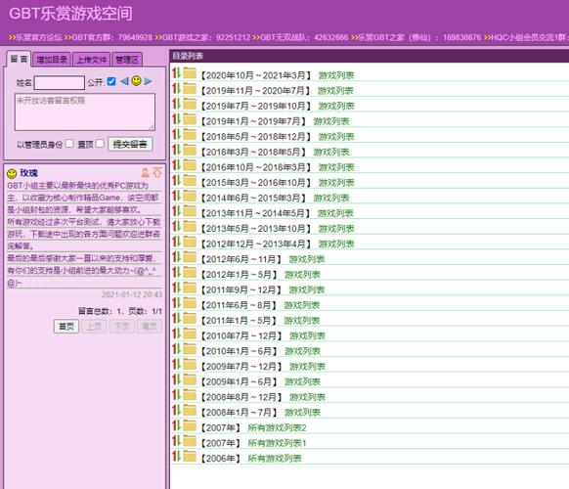Click the left blue arrow emoticon icon
This screenshot has height=489, width=569.
pos(124,81)
